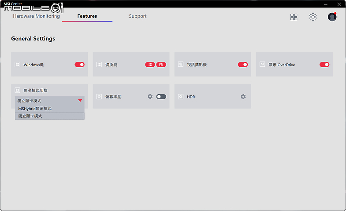Click the General Settings heading
The image size is (346, 211).
tap(33, 39)
